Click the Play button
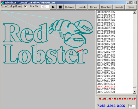Image resolution: width=138 pixels, height=109 pixels. (x=53, y=7)
